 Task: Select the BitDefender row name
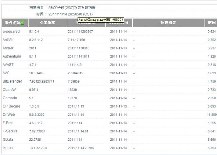click(x=12, y=81)
